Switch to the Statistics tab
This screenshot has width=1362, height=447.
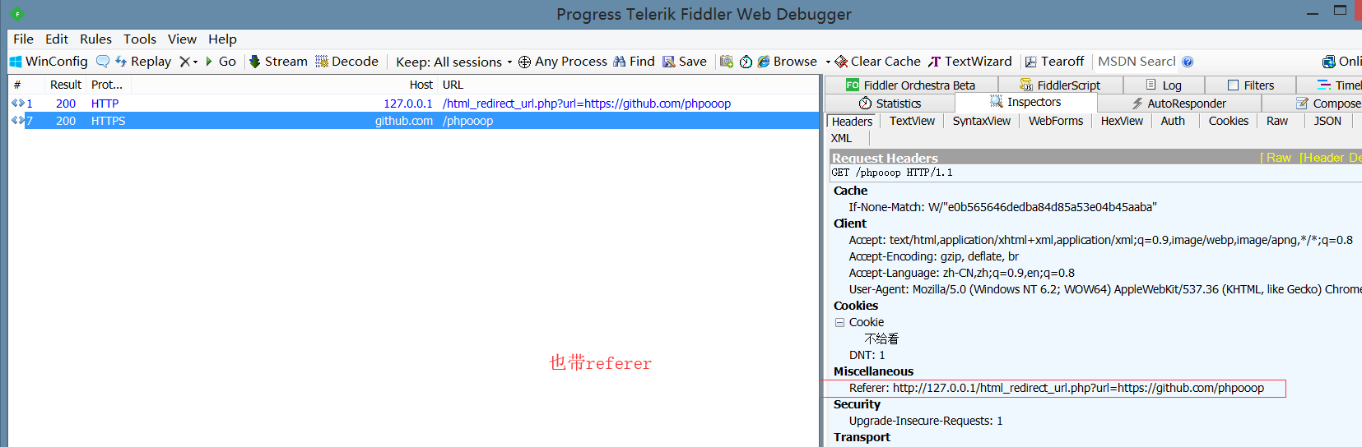point(890,104)
